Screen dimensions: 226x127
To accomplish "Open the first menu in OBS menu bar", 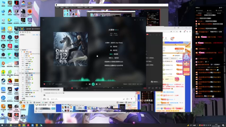I will pos(57,7).
